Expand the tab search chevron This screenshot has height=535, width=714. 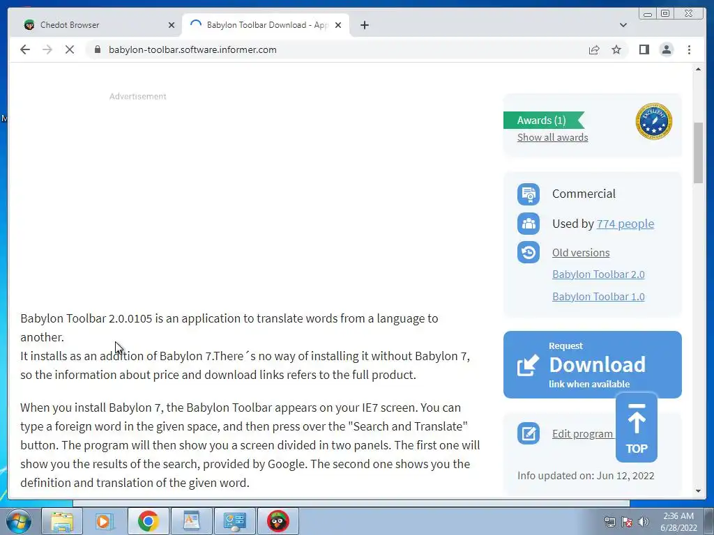click(x=623, y=25)
